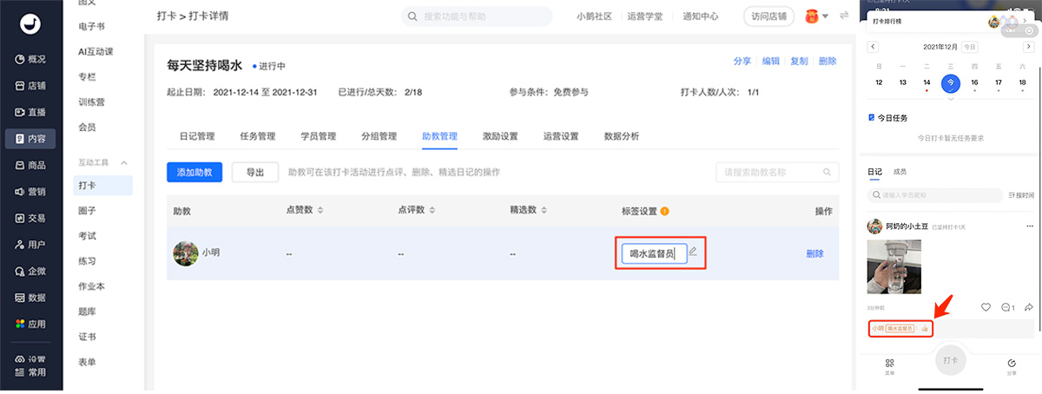This screenshot has height=394, width=1042.
Task: Toggle sort order on 点评数 column
Action: tap(432, 211)
